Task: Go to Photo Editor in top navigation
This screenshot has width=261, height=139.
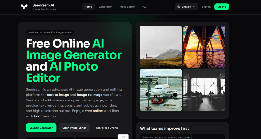Action: (127, 7)
